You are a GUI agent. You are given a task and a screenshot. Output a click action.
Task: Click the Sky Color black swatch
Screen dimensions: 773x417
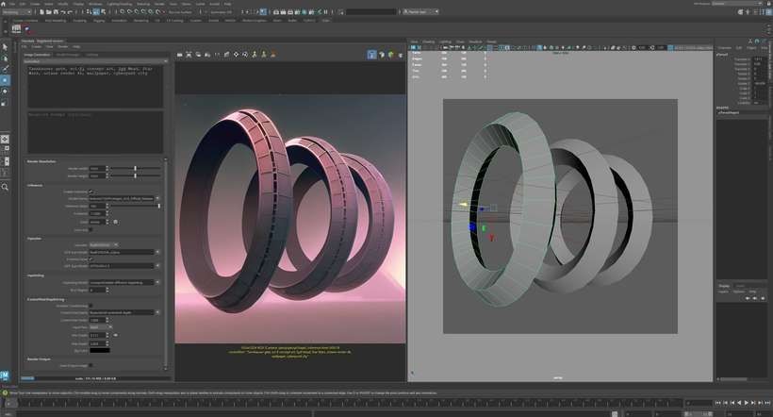99,349
